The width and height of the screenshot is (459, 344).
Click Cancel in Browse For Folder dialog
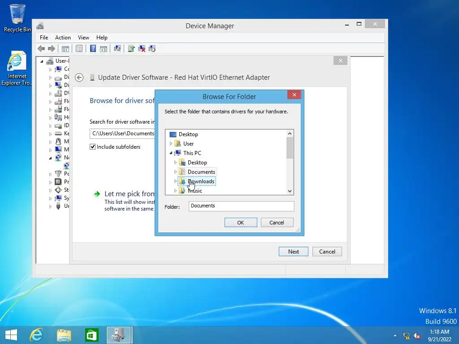[277, 223]
